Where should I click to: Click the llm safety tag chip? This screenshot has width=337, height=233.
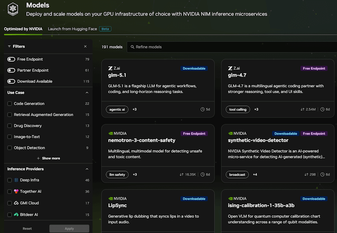pos(117,175)
